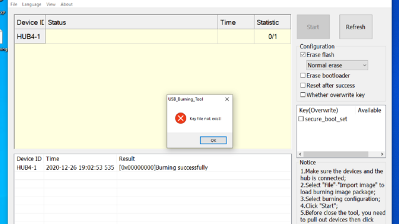Image resolution: width=399 pixels, height=224 pixels.
Task: Click the OK button in error dialog
Action: [213, 140]
